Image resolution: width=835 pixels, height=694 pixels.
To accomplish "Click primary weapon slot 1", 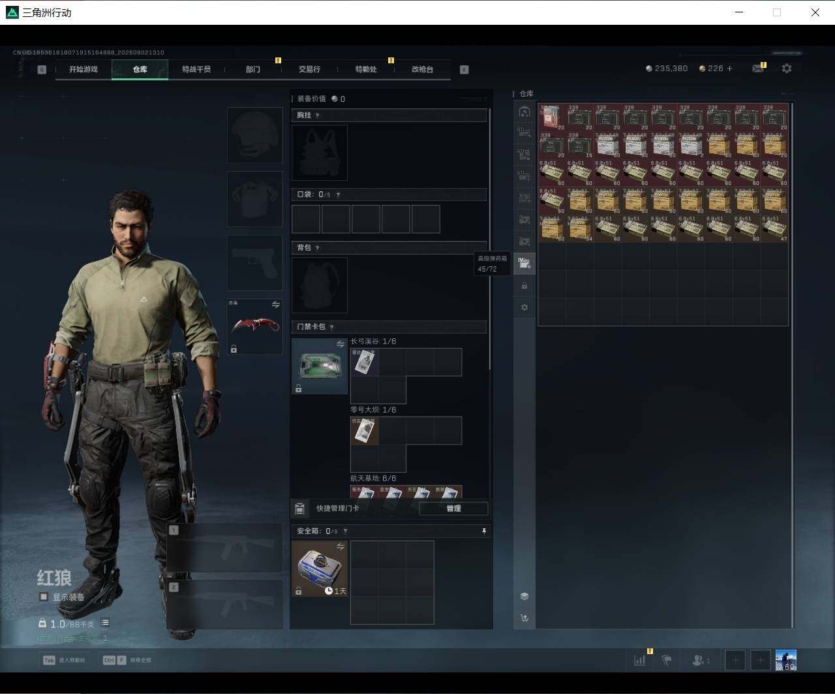I will pos(224,549).
